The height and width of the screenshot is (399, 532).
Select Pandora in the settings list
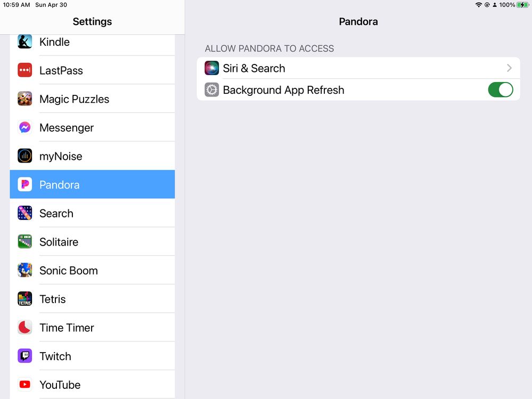(x=92, y=185)
